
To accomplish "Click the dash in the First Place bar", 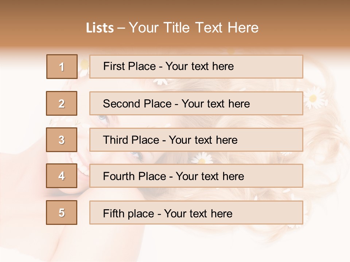I will [160, 67].
